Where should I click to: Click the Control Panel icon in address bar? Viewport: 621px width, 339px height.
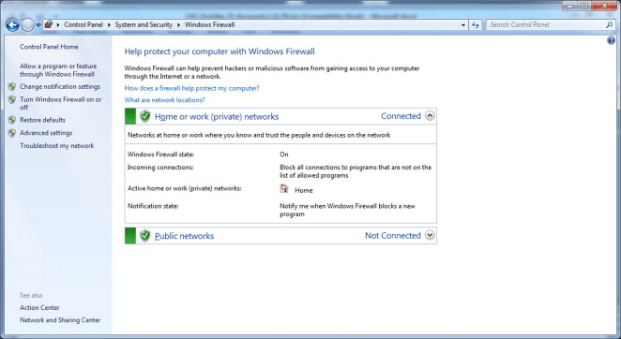pyautogui.click(x=49, y=24)
